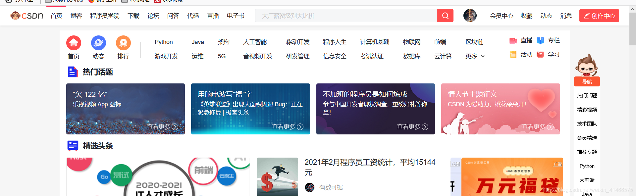Open 博客 in top navigation

pyautogui.click(x=76, y=16)
